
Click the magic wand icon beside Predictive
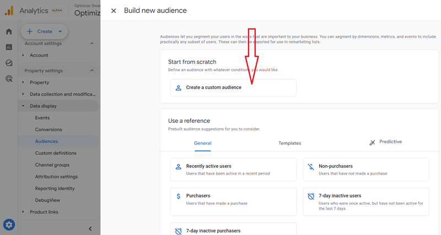[372, 143]
